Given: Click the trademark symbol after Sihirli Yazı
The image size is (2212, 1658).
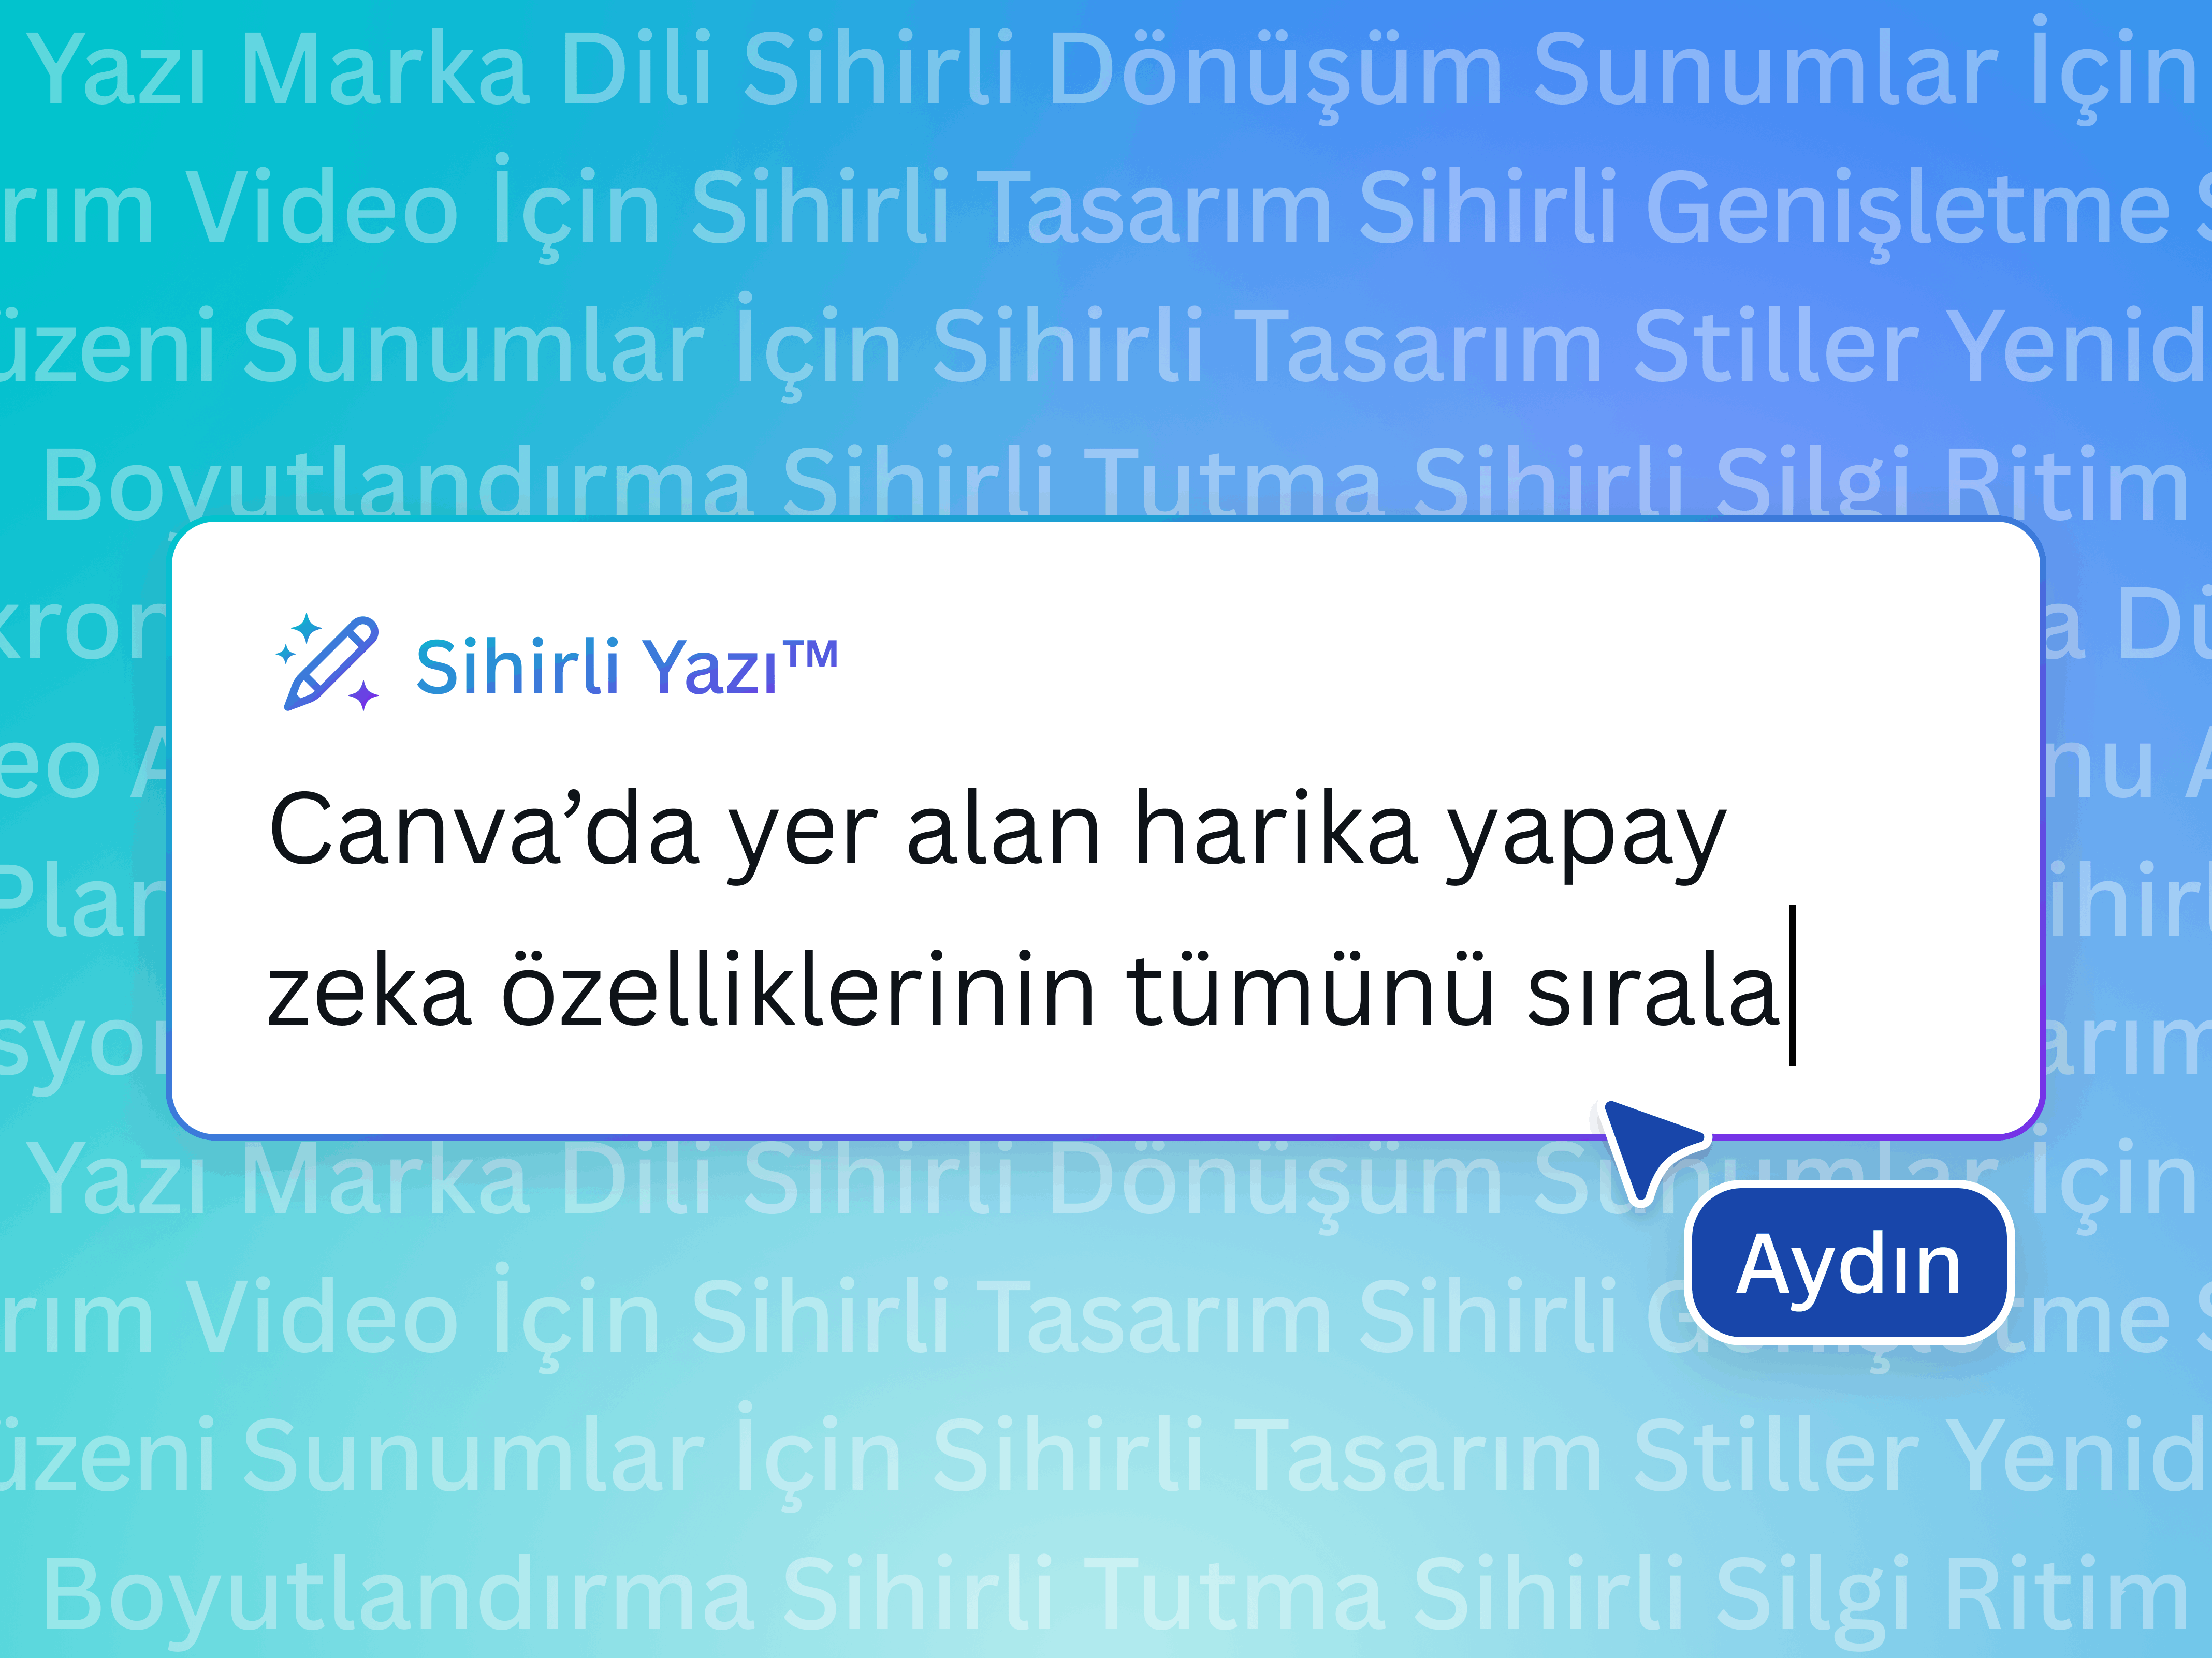Looking at the screenshot, I should pos(810,655).
